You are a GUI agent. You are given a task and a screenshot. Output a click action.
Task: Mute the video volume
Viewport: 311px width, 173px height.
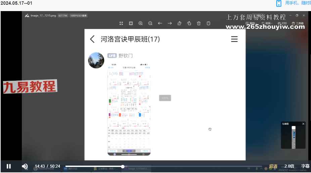coord(25,166)
